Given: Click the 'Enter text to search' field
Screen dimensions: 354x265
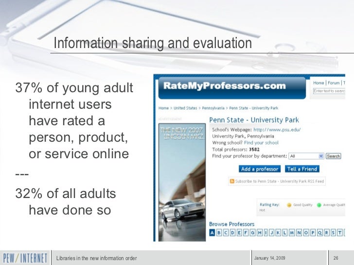Looking at the screenshot, I should point(329,91).
